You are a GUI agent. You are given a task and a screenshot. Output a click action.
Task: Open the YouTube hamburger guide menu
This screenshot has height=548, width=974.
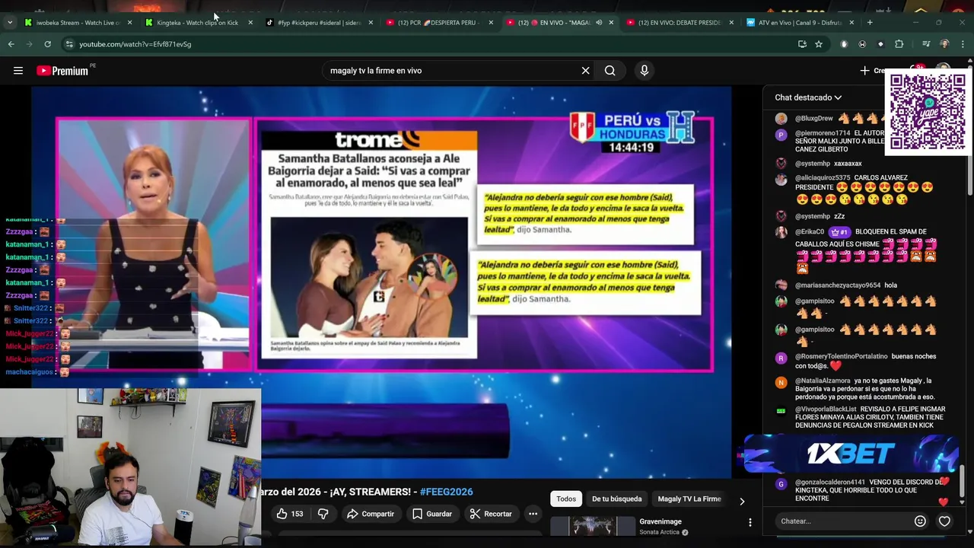coord(18,71)
